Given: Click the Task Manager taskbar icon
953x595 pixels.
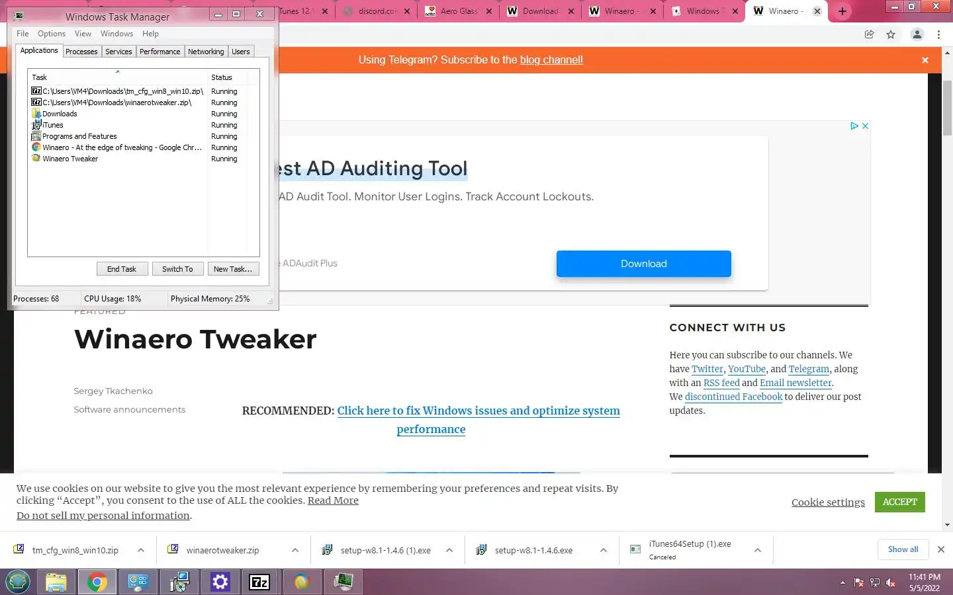Looking at the screenshot, I should point(343,582).
